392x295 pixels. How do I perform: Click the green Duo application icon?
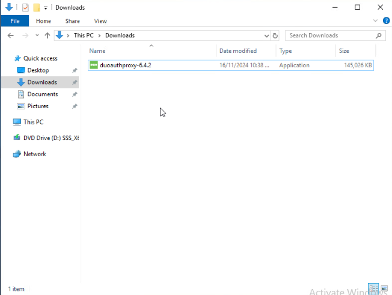click(94, 65)
